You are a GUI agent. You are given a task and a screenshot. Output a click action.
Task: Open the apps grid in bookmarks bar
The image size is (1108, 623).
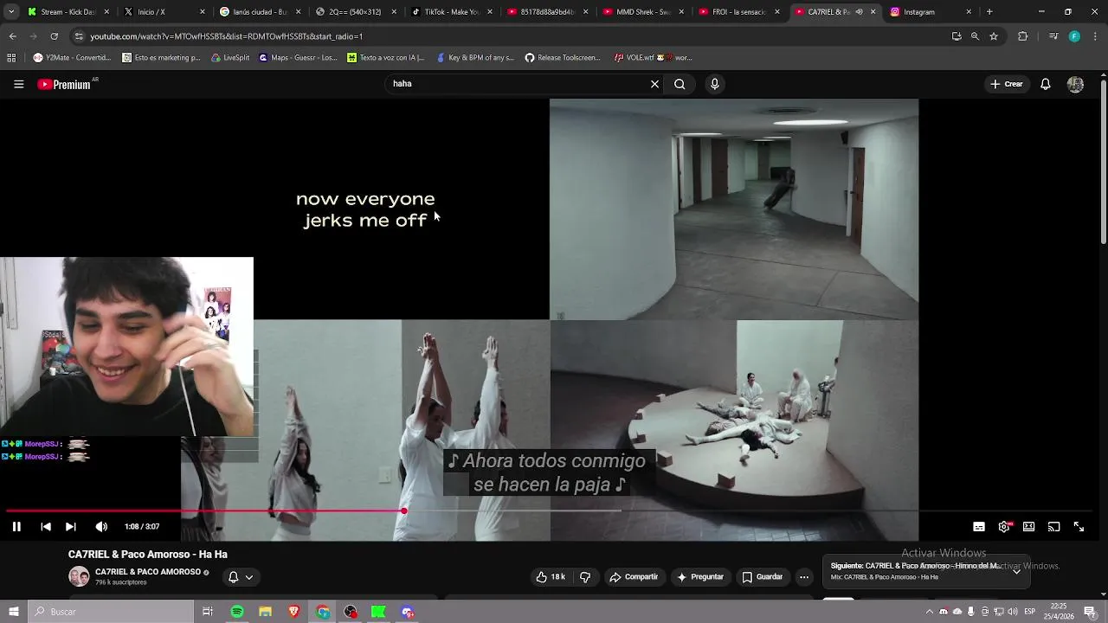pyautogui.click(x=11, y=58)
